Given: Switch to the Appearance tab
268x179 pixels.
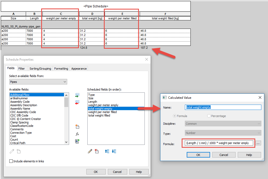Looking at the screenshot, I should [79, 68].
